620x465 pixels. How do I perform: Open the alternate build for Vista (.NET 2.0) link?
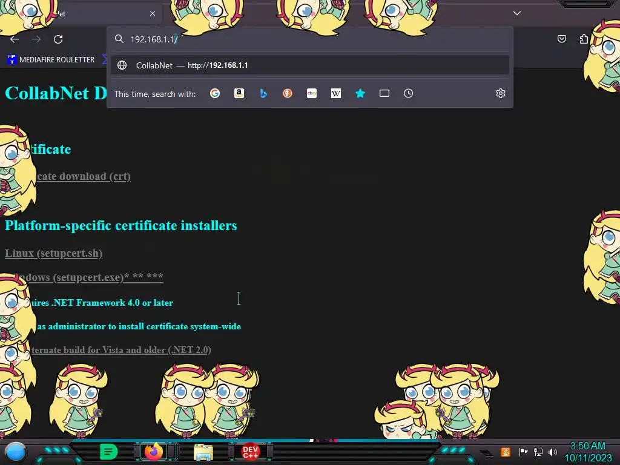[x=120, y=350]
